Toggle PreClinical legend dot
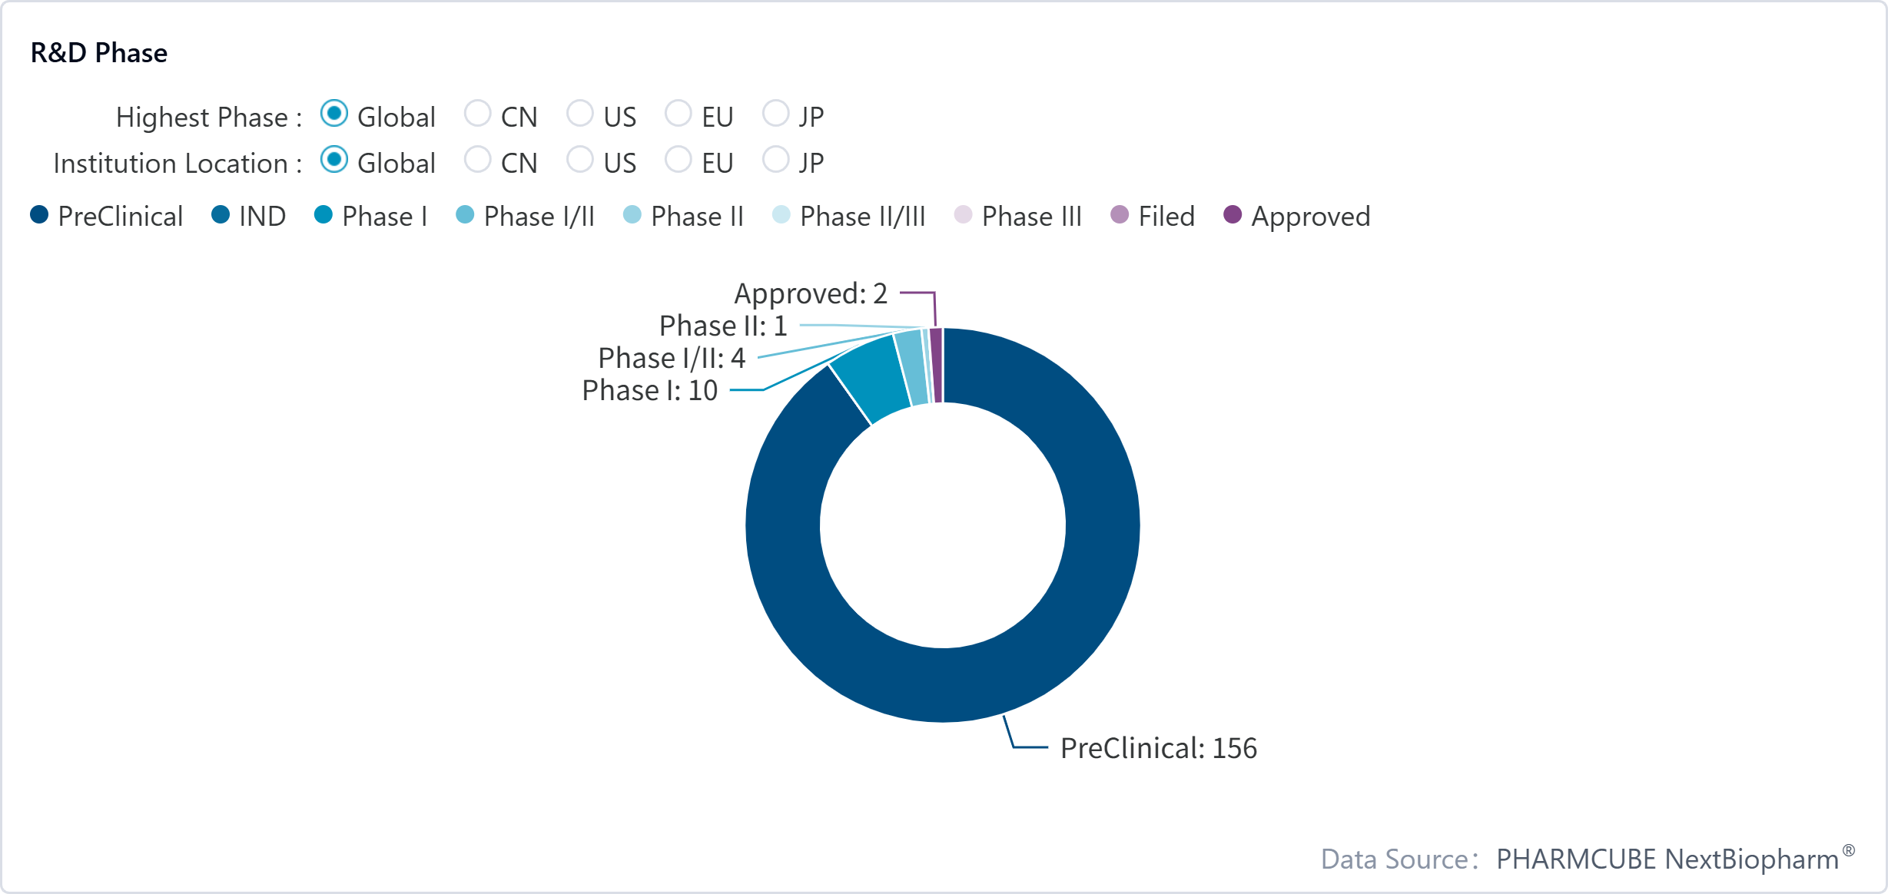The height and width of the screenshot is (894, 1888). (x=39, y=215)
